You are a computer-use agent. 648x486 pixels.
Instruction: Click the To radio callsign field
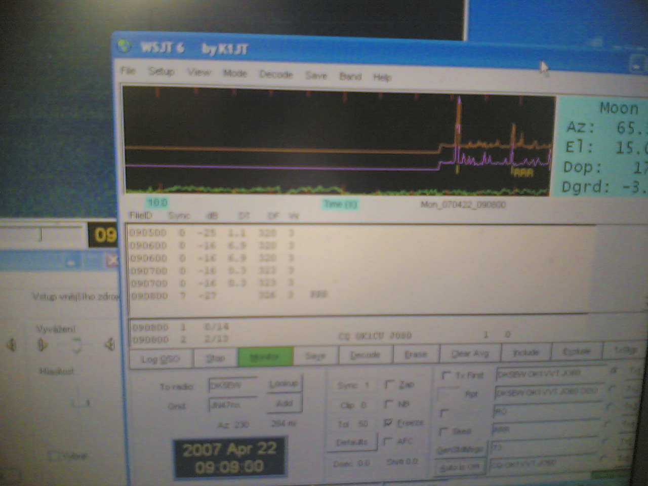tap(233, 385)
